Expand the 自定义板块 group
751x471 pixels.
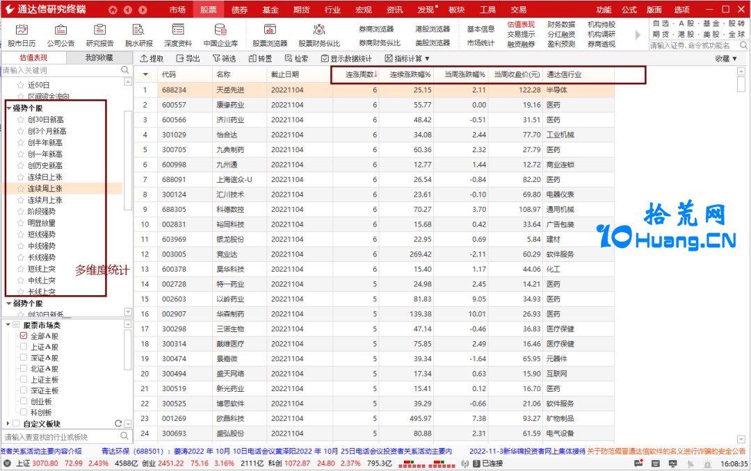(x=8, y=424)
